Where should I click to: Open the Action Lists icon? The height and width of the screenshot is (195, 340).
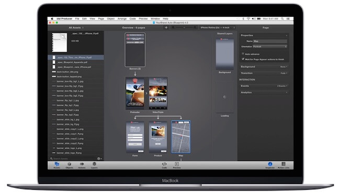click(x=284, y=165)
